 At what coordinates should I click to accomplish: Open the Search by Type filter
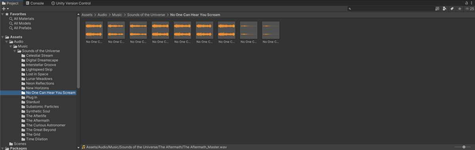pos(445,8)
